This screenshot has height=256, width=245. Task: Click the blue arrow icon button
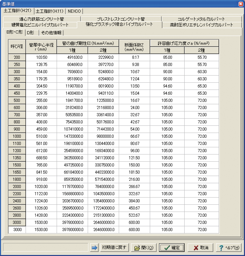(x=94, y=248)
